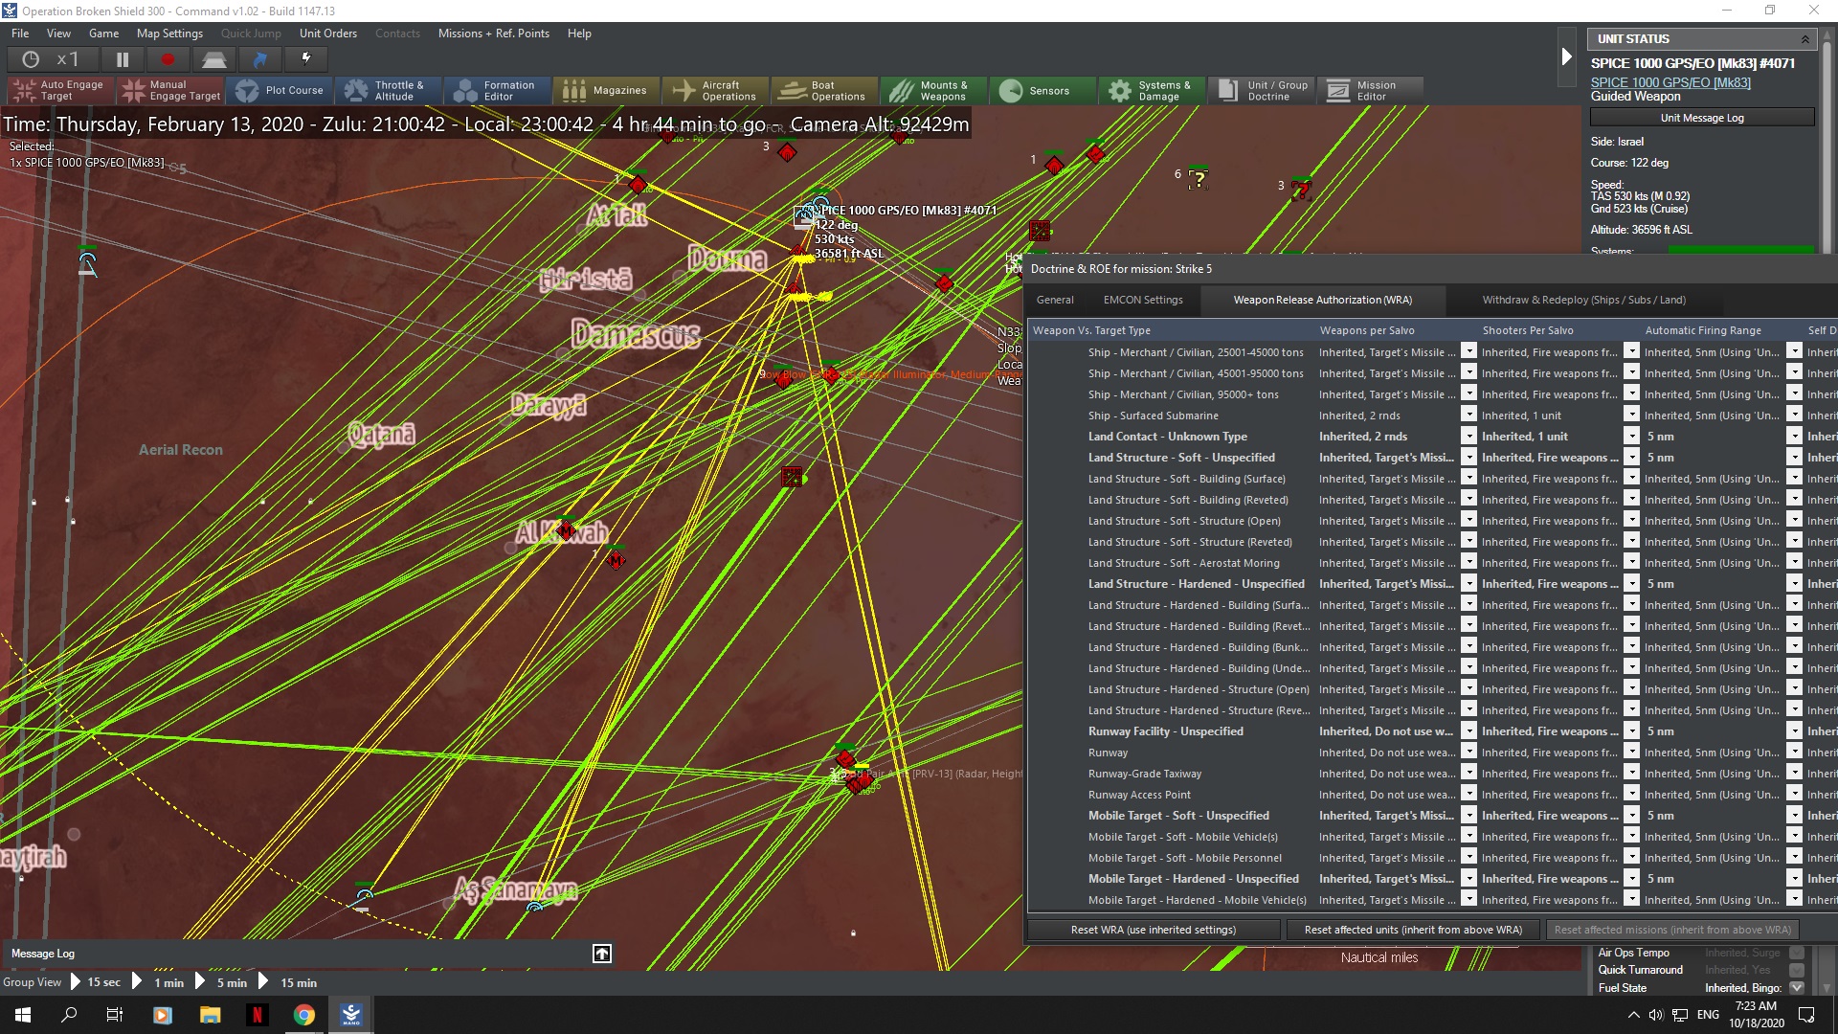
Task: Open Unit / Group Doctrine
Action: click(1262, 91)
